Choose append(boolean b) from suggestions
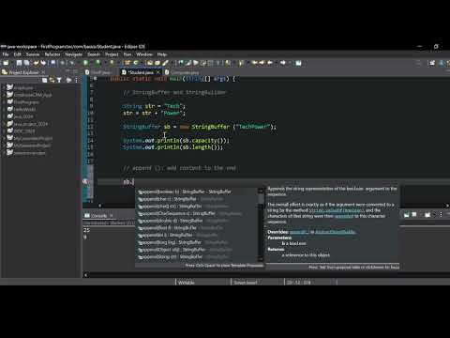Image resolution: width=450 pixels, height=338 pixels. pyautogui.click(x=197, y=192)
